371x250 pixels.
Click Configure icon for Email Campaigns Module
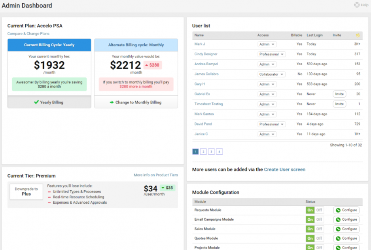[x=338, y=220]
